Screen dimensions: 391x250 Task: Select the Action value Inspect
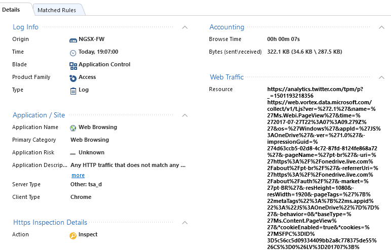tap(88, 234)
